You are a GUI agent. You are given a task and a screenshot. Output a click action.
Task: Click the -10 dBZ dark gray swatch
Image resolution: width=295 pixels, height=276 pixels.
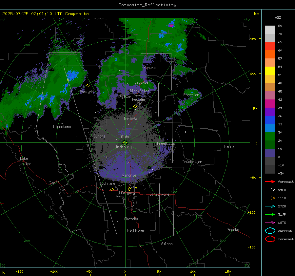click(270, 169)
